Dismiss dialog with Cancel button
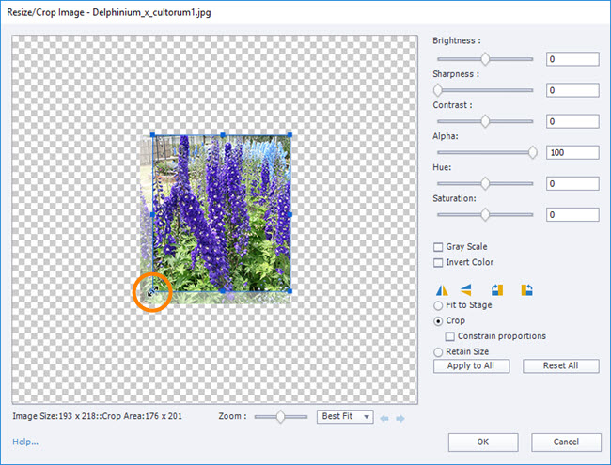 coord(566,442)
